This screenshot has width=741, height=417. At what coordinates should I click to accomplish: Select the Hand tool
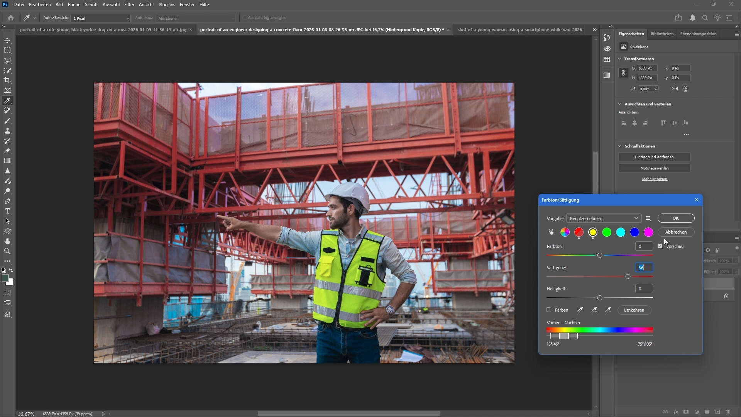(x=7, y=241)
